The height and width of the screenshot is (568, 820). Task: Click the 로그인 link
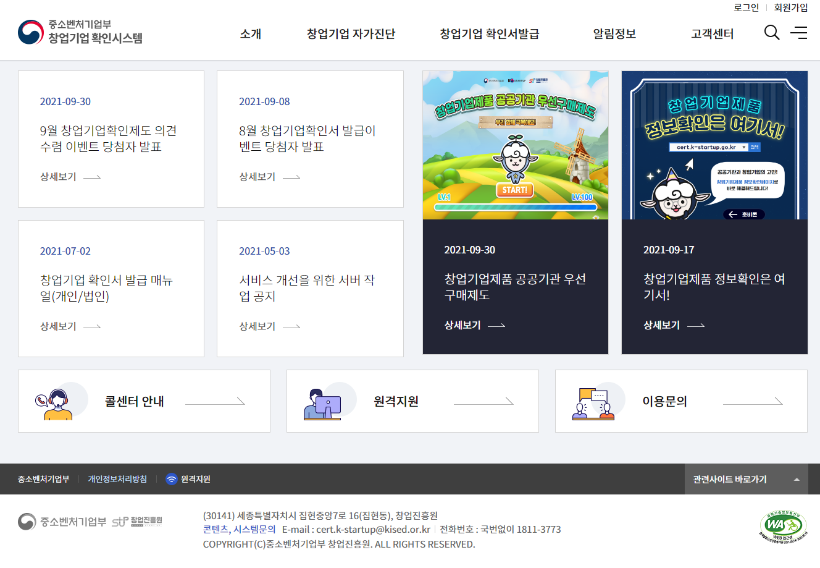click(x=746, y=8)
